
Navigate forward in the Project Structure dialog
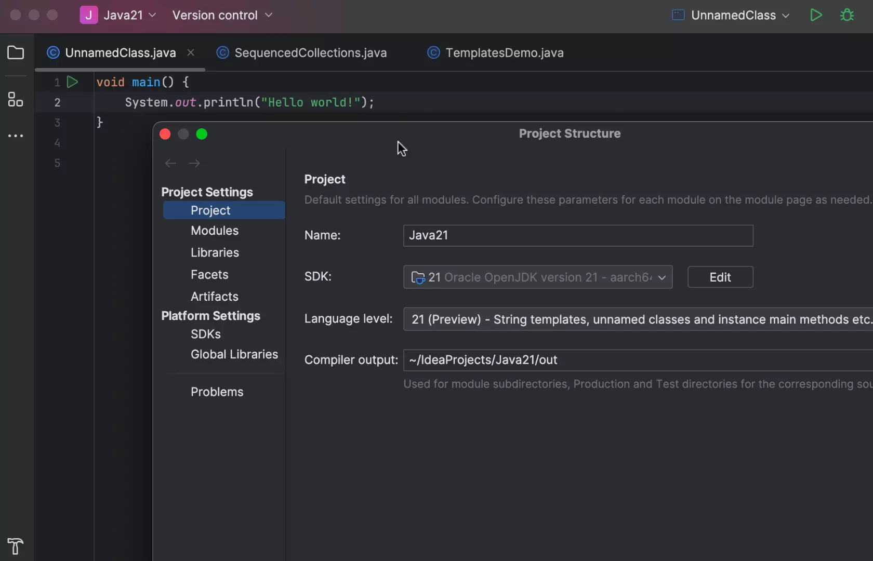(x=194, y=163)
